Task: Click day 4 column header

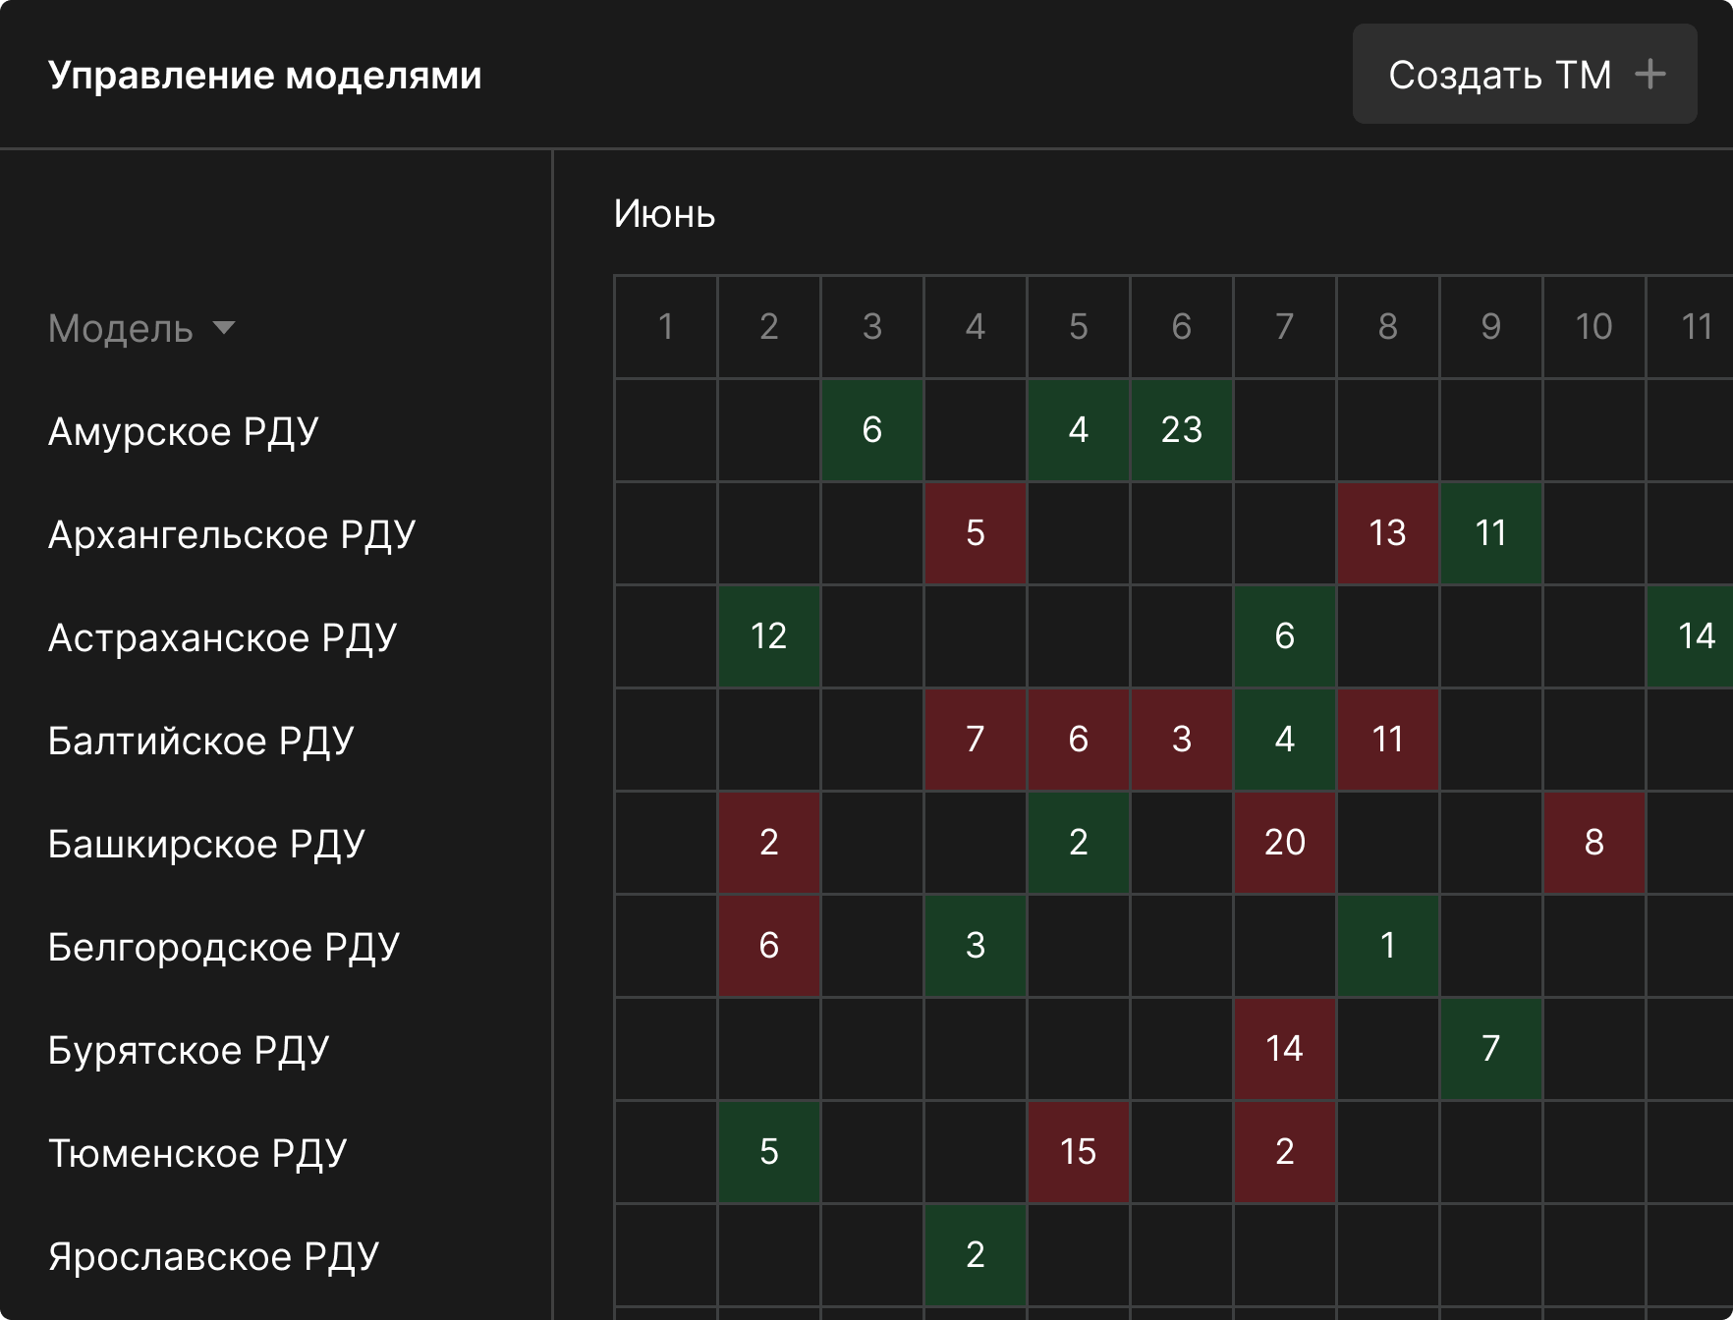Action: [976, 327]
